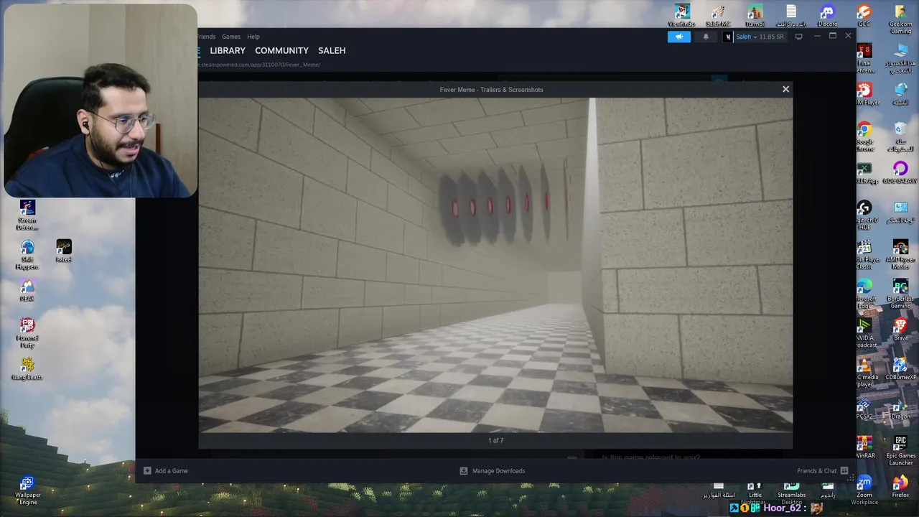Open the SALEH profile tab

pyautogui.click(x=332, y=50)
